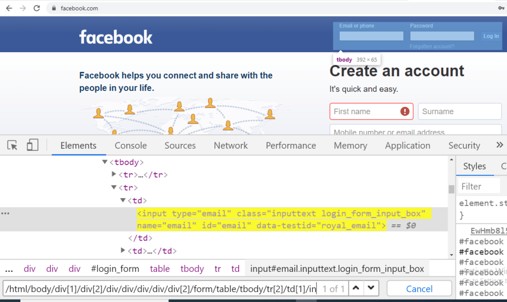The height and width of the screenshot is (302, 507).
Task: Click the browser back arrow
Action: coord(8,7)
